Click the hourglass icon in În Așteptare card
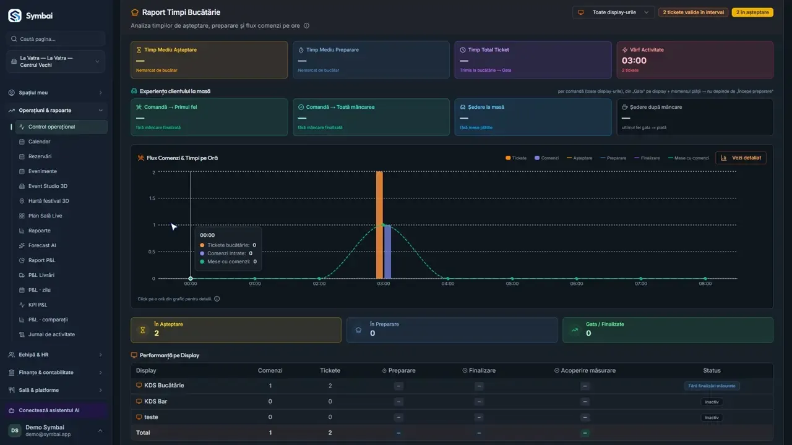The width and height of the screenshot is (792, 445). coord(142,330)
